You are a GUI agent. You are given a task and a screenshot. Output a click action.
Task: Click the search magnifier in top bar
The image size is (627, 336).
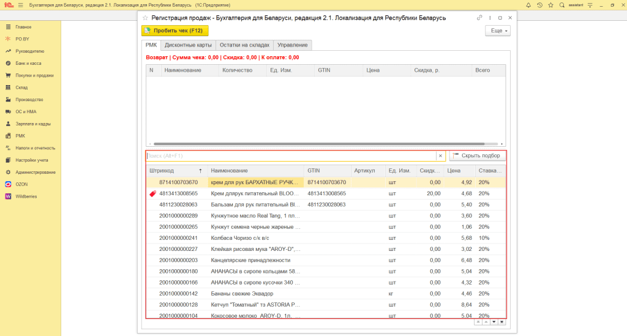pos(561,5)
